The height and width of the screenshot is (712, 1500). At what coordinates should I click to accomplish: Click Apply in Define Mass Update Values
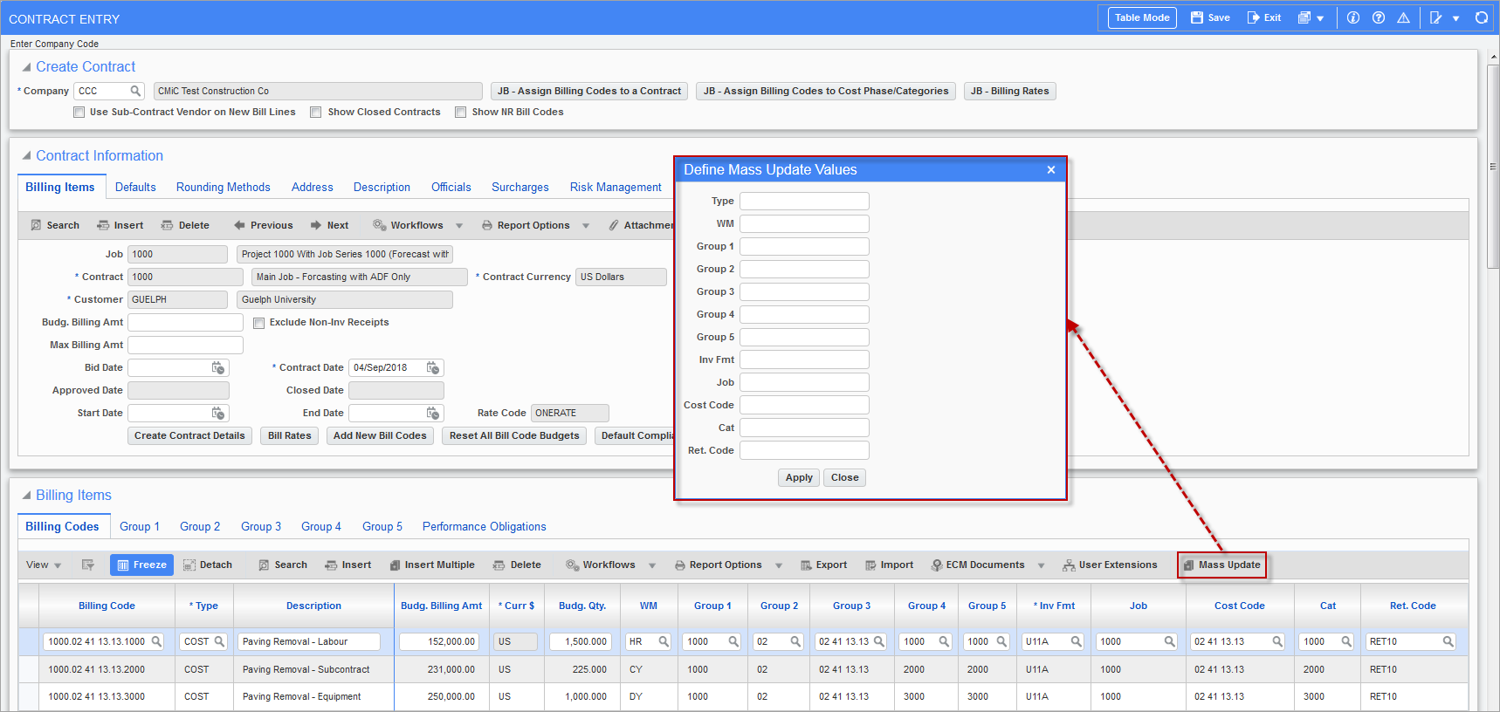coord(798,478)
